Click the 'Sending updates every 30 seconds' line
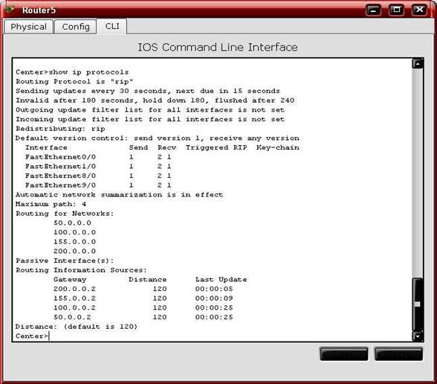Image resolution: width=437 pixels, height=384 pixels. pos(148,91)
